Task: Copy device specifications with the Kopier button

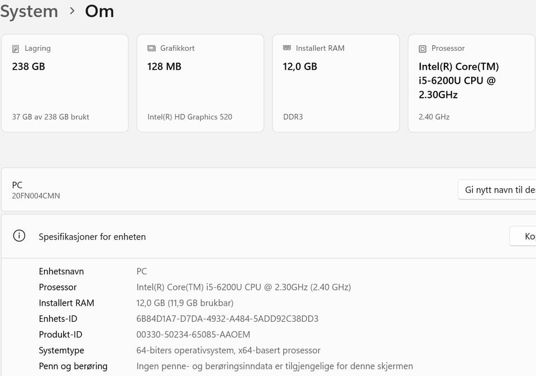Action: (525, 236)
